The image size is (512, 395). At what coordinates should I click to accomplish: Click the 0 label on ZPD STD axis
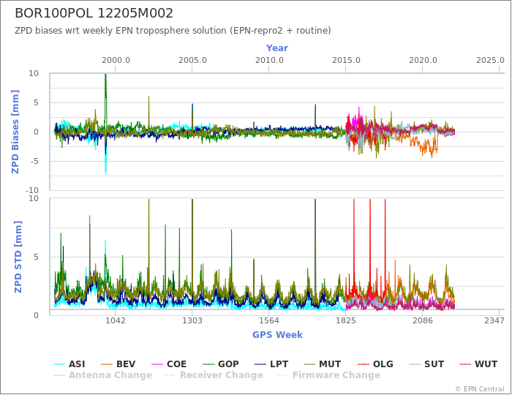37,315
